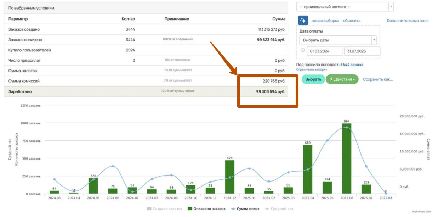The width and height of the screenshot is (438, 217).
Task: Click the Выбрать button
Action: pyautogui.click(x=313, y=79)
